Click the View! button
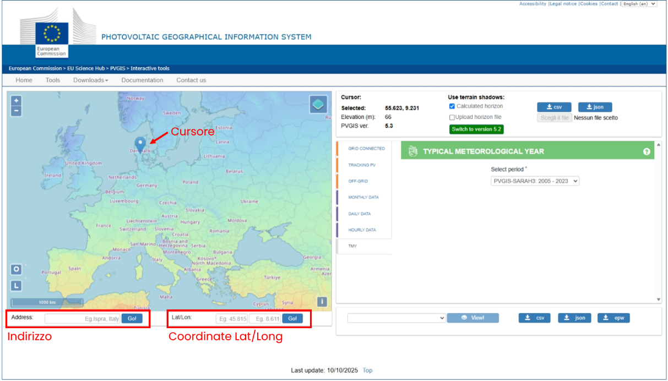668x381 pixels. (473, 318)
